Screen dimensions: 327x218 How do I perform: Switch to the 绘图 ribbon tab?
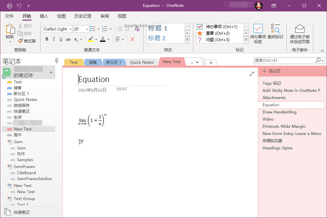(x=61, y=16)
